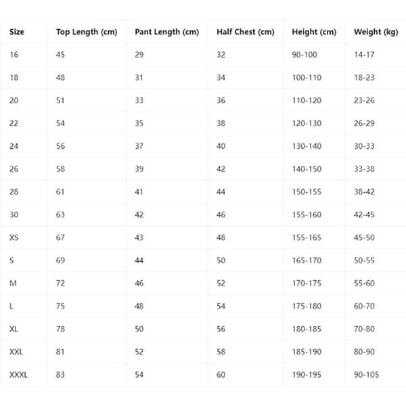The width and height of the screenshot is (406, 406).
Task: Click the Top Length (cm) header
Action: point(87,32)
